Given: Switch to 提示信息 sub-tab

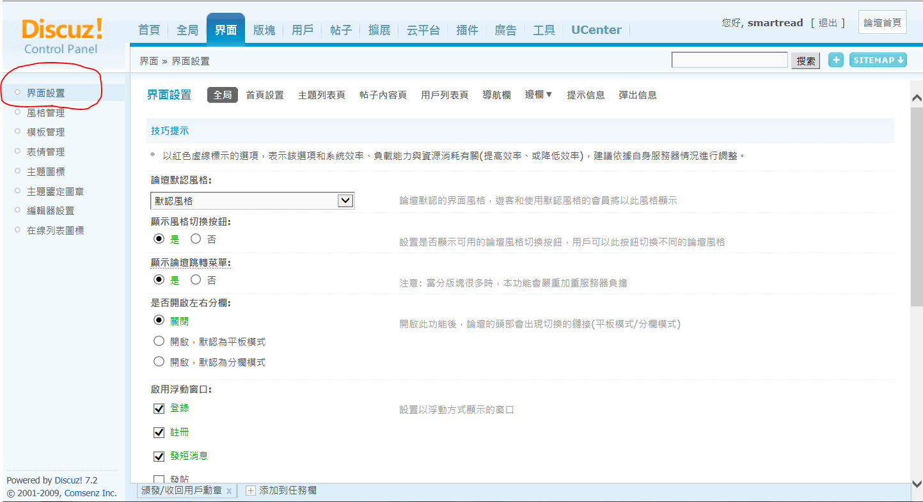Looking at the screenshot, I should point(586,95).
